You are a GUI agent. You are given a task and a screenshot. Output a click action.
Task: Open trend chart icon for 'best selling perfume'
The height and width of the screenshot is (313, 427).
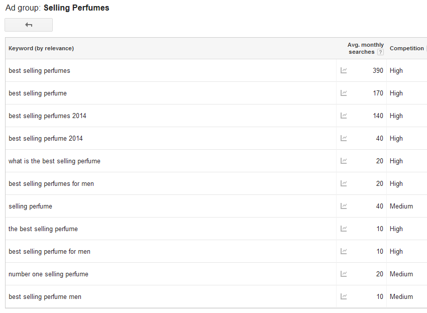344,93
